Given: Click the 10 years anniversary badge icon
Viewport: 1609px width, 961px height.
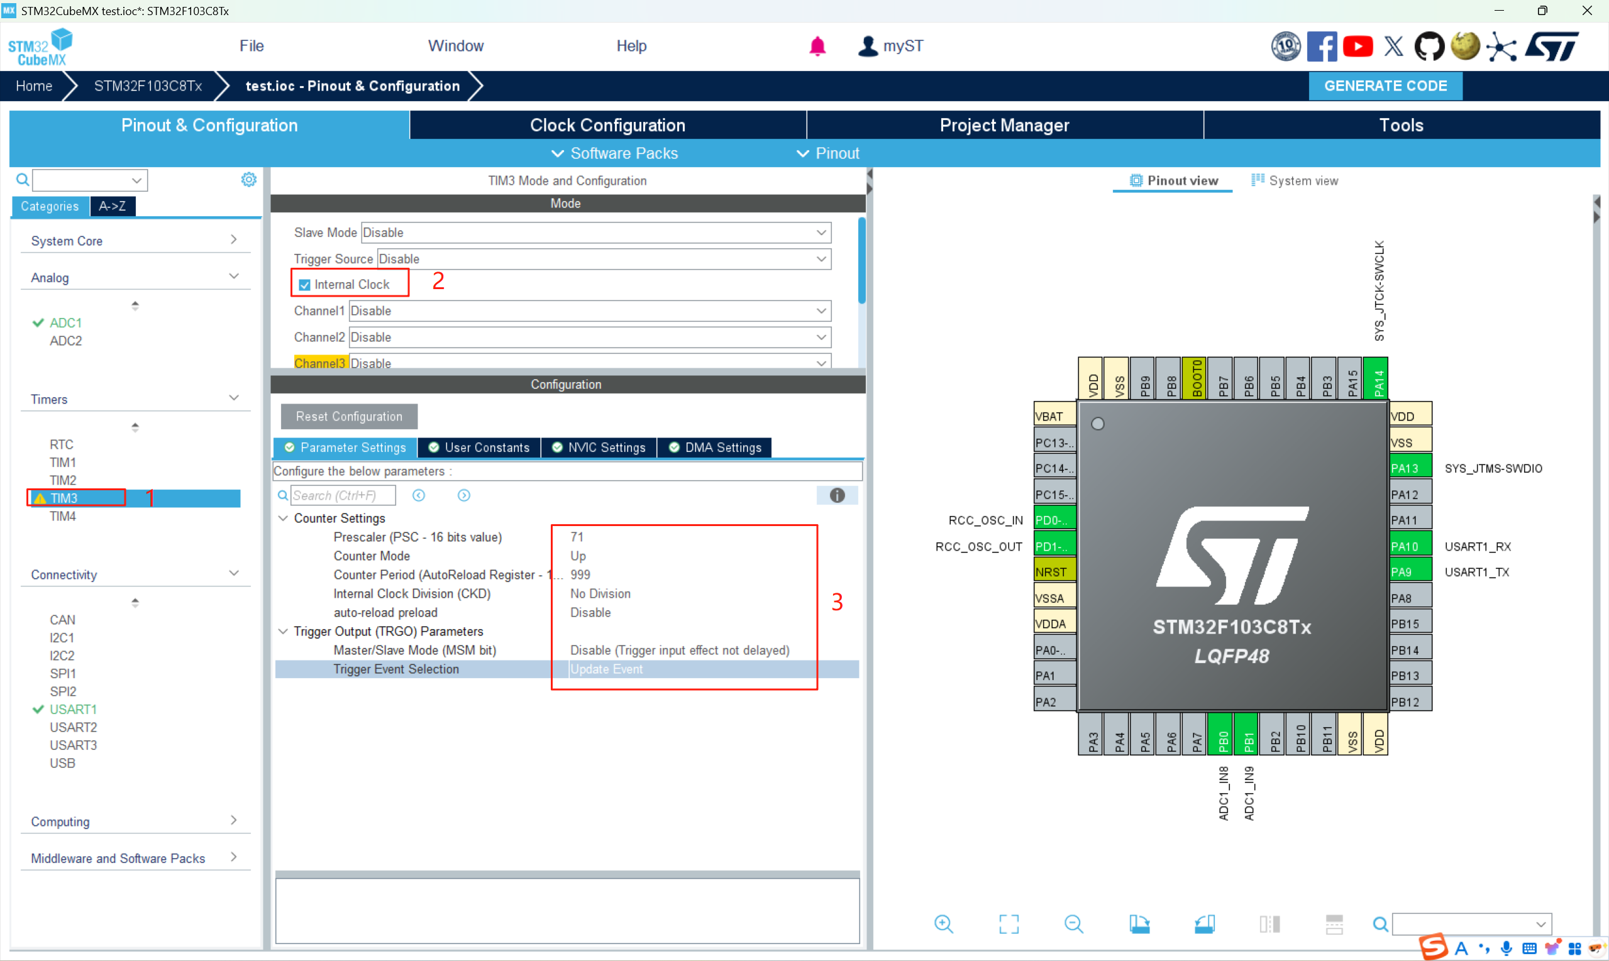Looking at the screenshot, I should coord(1286,46).
